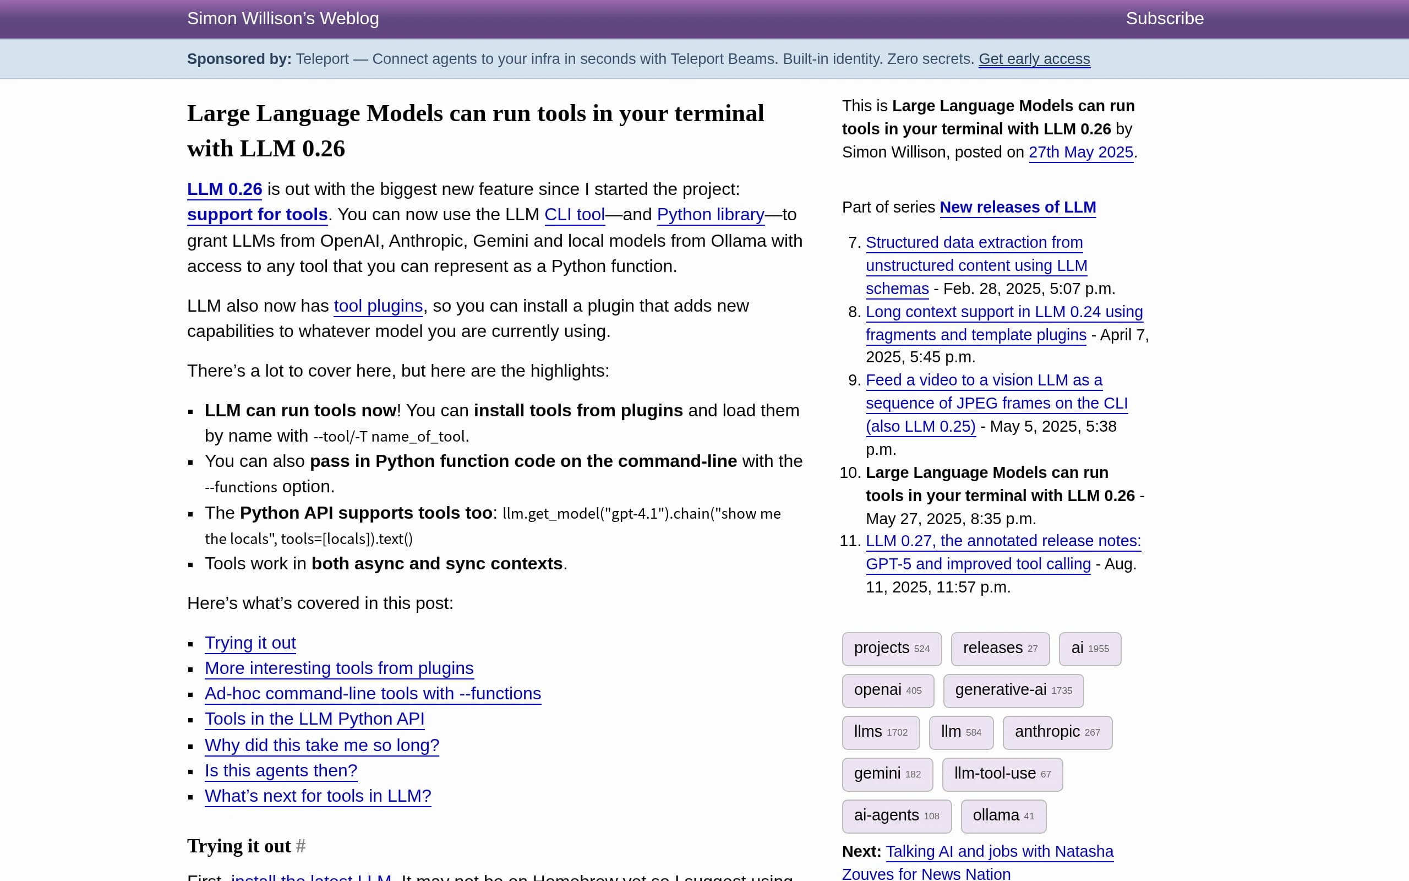Open the support for tools link
Screen dimensions: 1409x881
(258, 214)
